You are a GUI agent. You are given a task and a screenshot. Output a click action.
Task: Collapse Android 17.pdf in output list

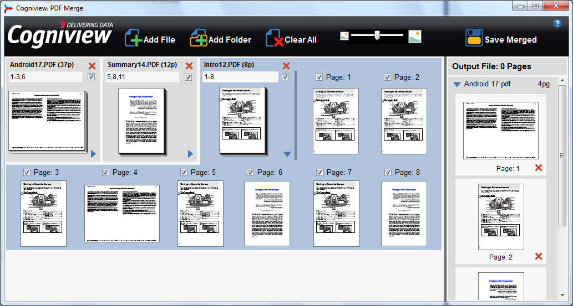click(457, 85)
